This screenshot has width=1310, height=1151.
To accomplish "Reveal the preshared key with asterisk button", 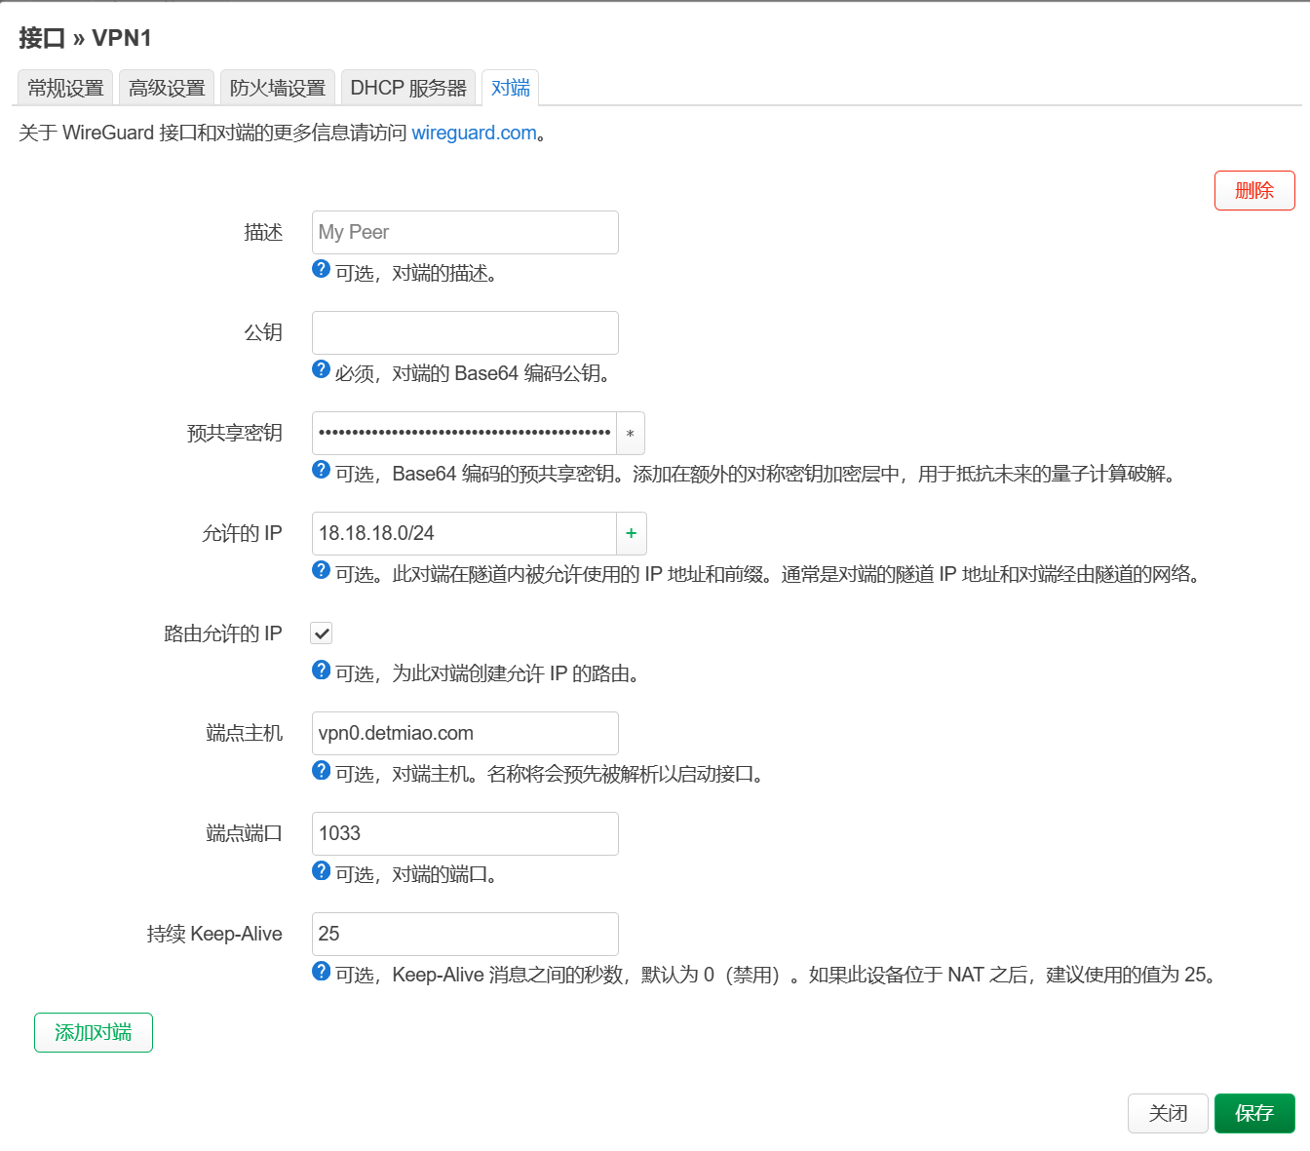I will click(631, 434).
